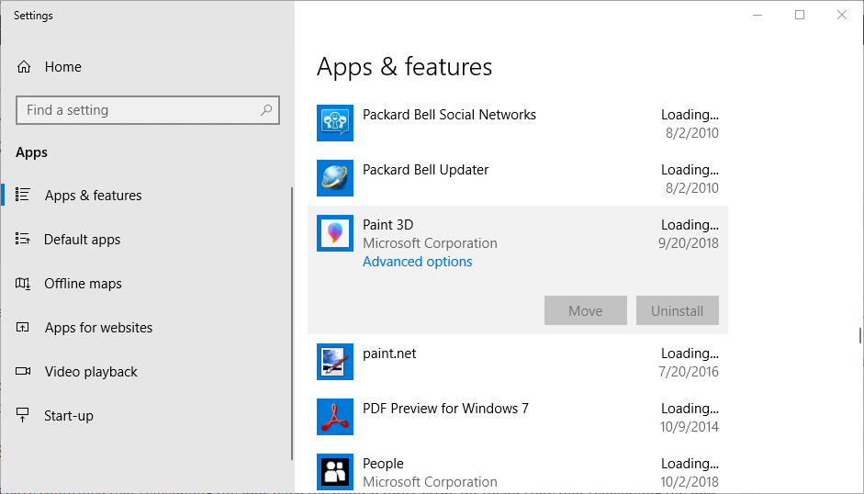This screenshot has width=864, height=494.
Task: Open Video playback settings
Action: tap(91, 372)
